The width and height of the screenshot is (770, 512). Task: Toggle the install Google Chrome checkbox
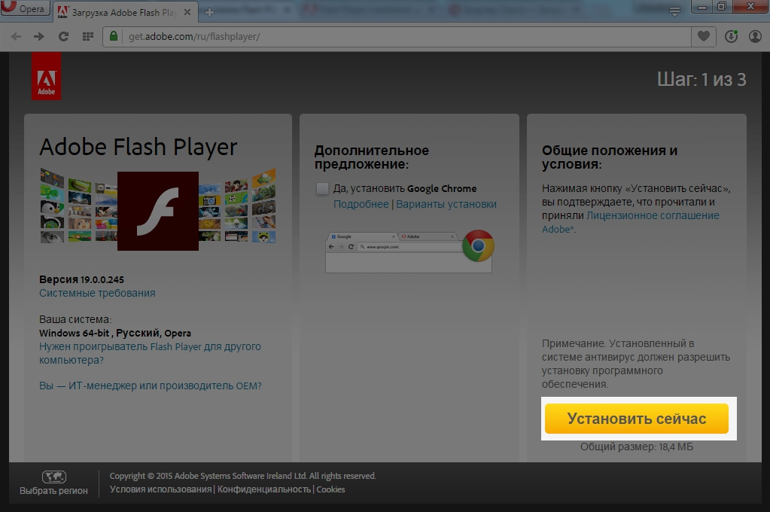click(x=322, y=189)
